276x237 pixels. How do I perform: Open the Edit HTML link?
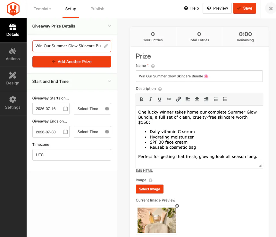(144, 170)
